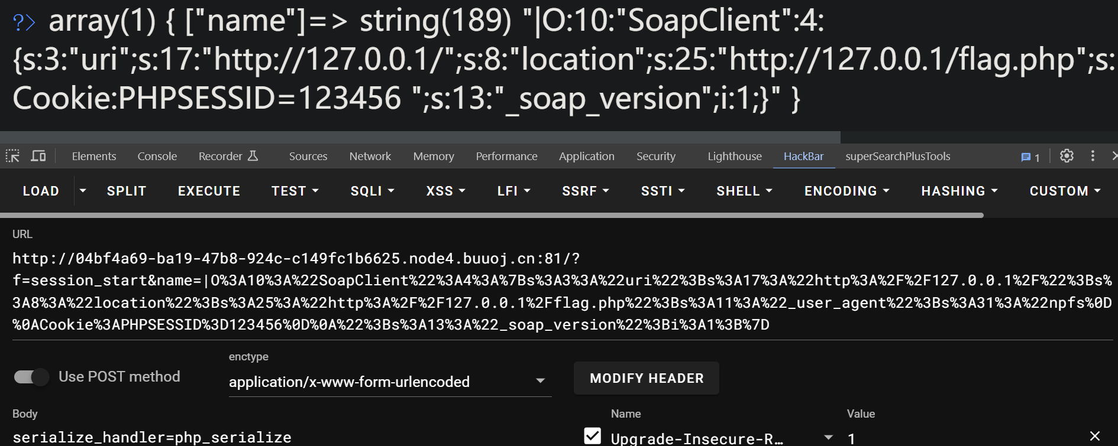Switch to the Recorder tab

228,156
